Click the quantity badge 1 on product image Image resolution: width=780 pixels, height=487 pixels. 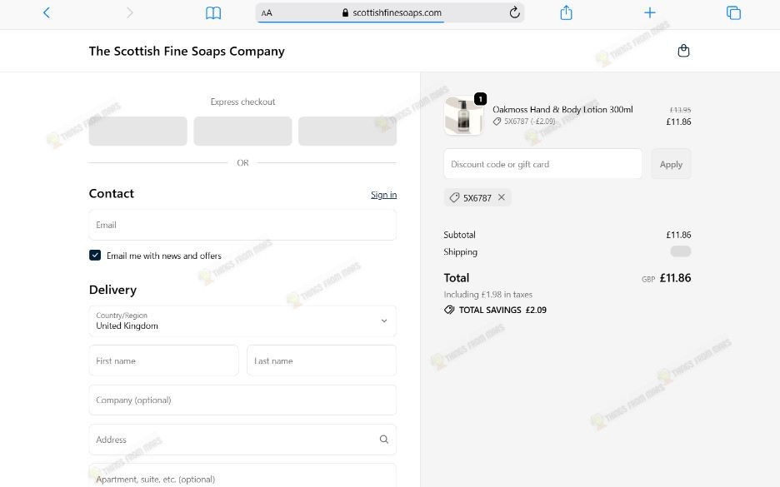(480, 99)
